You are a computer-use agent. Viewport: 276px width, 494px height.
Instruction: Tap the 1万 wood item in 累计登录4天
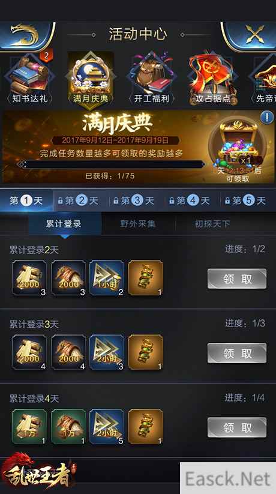click(29, 427)
